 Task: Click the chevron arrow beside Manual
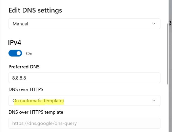tap(154, 24)
